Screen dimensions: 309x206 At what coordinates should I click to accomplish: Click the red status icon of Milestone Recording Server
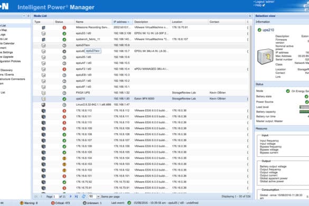pyautogui.click(x=64, y=27)
